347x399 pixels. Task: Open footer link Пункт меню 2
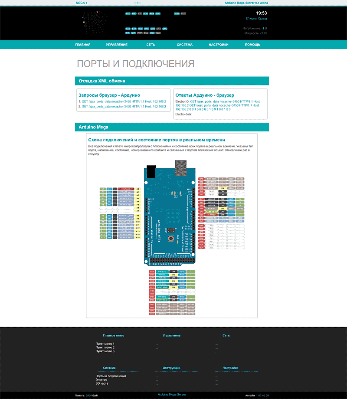click(x=105, y=347)
